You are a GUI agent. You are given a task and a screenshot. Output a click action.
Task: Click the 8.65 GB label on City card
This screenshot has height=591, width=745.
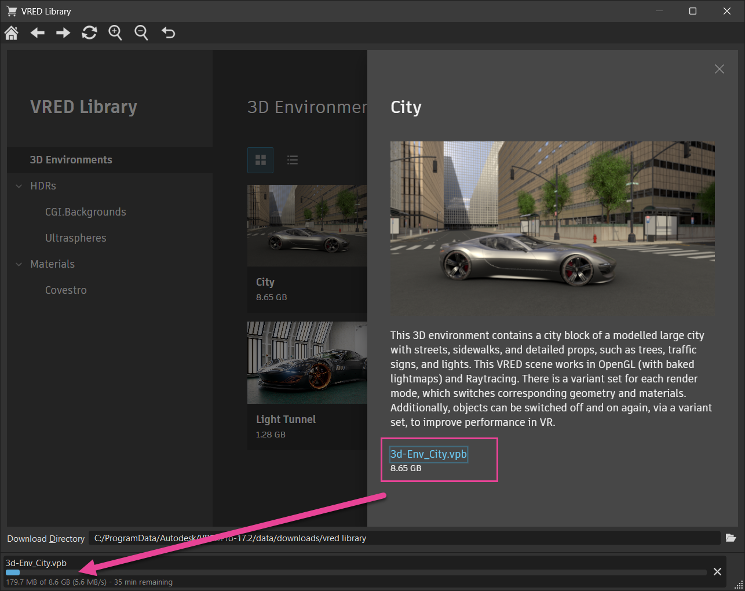tap(272, 297)
